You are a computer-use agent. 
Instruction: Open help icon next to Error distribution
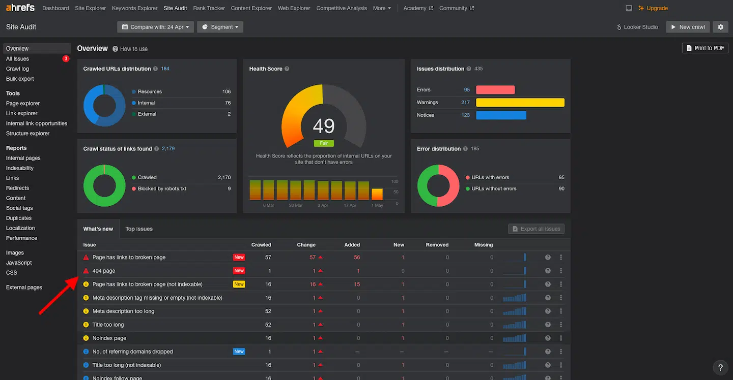pos(466,149)
